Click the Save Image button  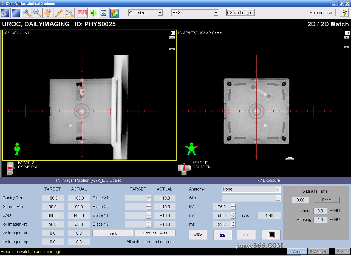click(x=240, y=13)
